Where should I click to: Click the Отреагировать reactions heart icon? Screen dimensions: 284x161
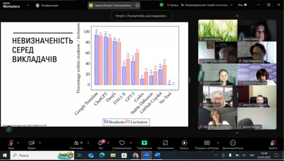pyautogui.click(x=122, y=143)
